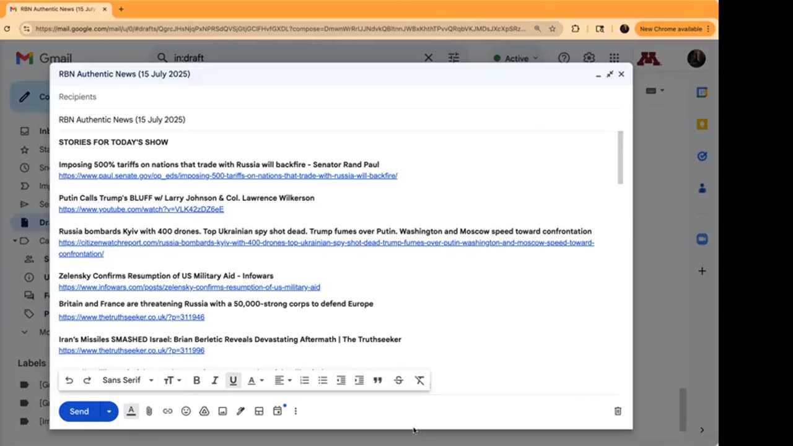
Task: Show Gmail search options filter
Action: pos(453,58)
